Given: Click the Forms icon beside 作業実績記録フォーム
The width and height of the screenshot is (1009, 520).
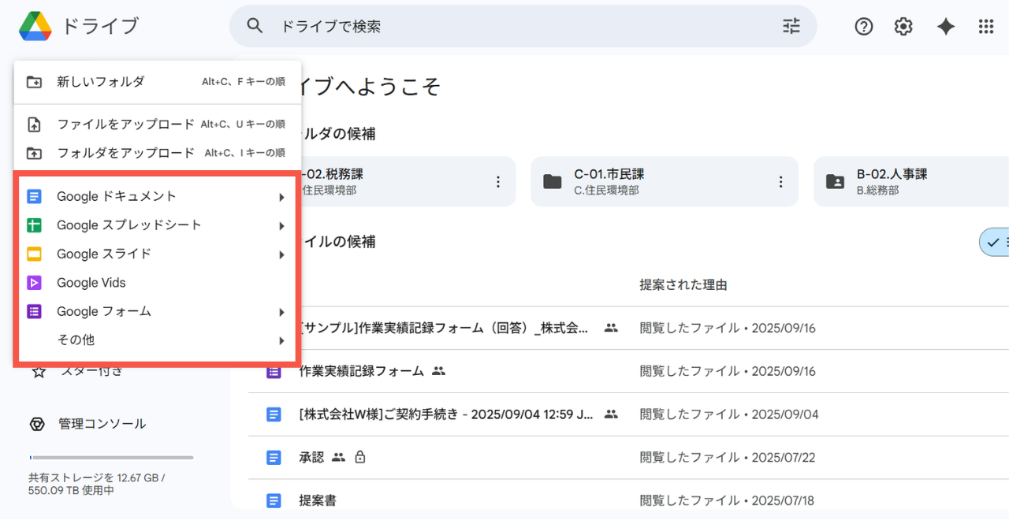Looking at the screenshot, I should (274, 371).
